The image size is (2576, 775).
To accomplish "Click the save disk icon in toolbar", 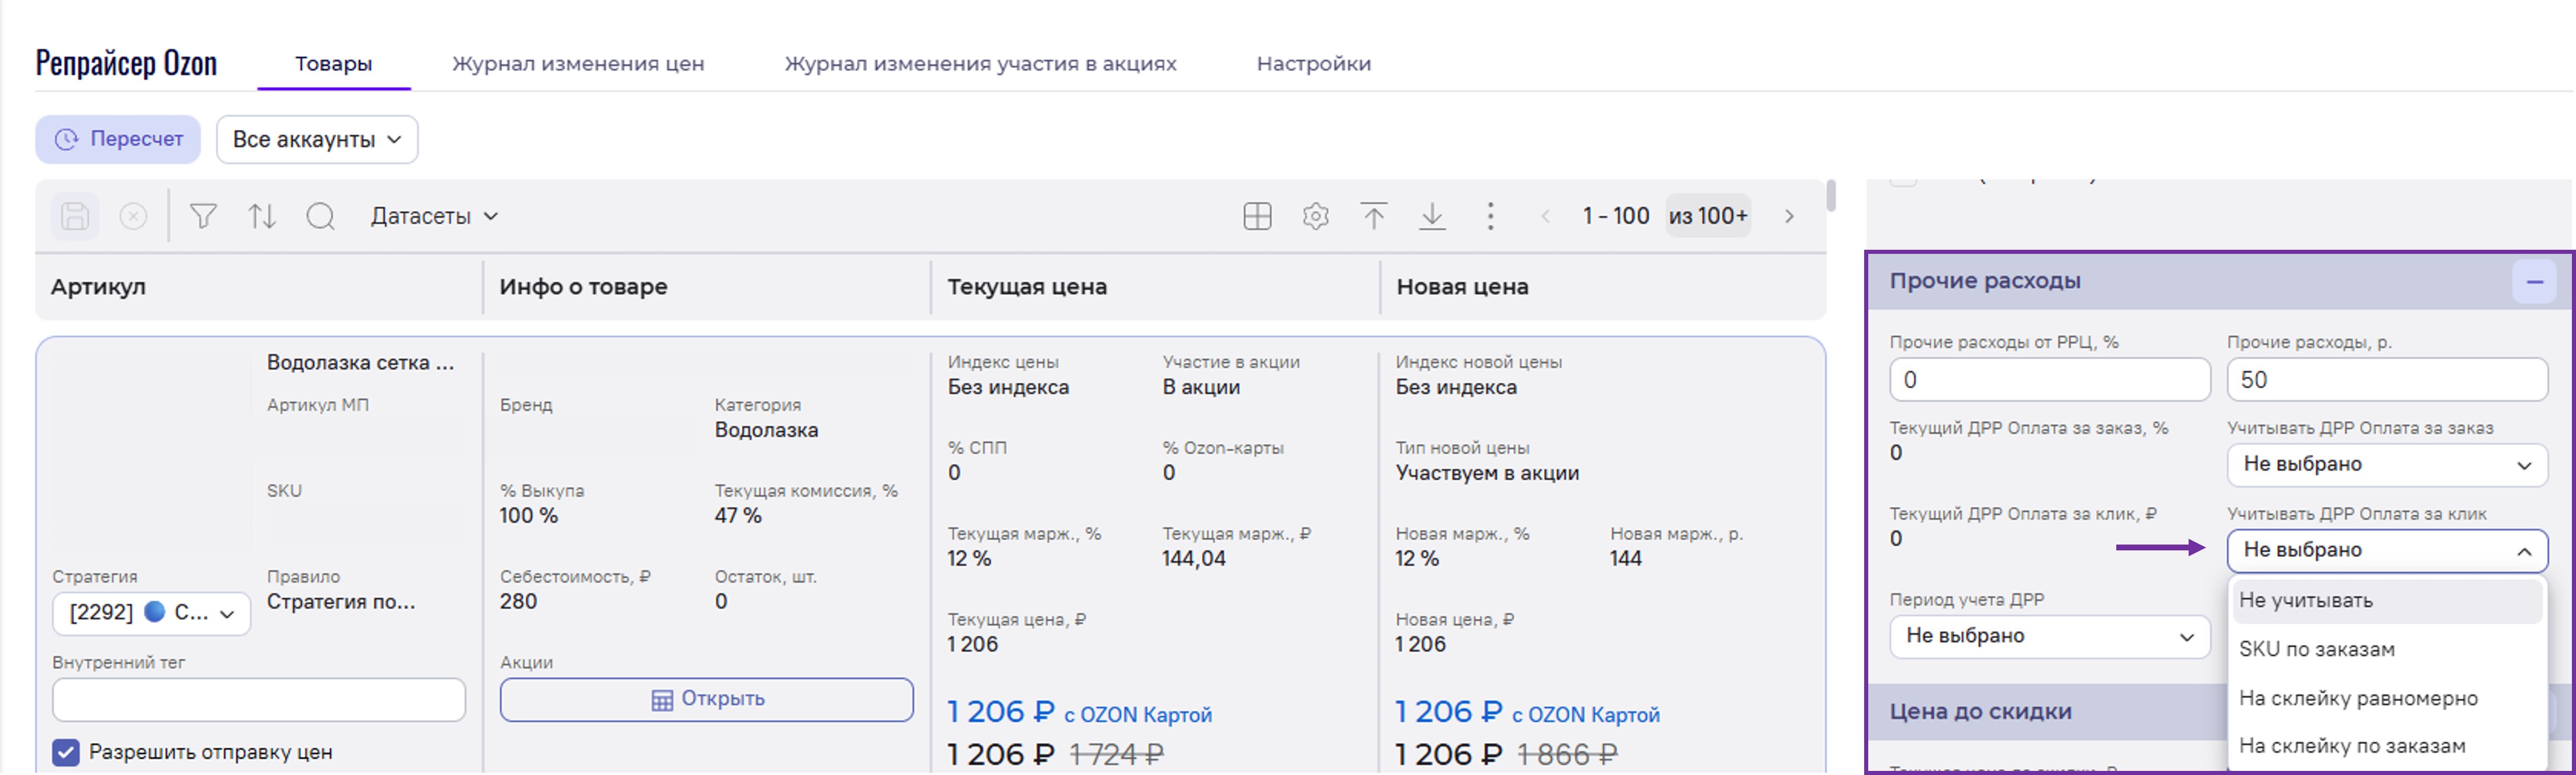I will [x=75, y=216].
